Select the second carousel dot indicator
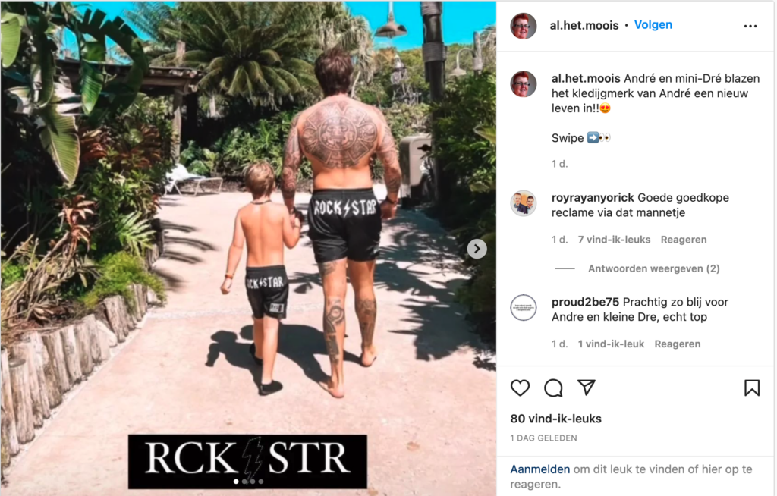Screen dimensions: 777x496 pos(244,481)
